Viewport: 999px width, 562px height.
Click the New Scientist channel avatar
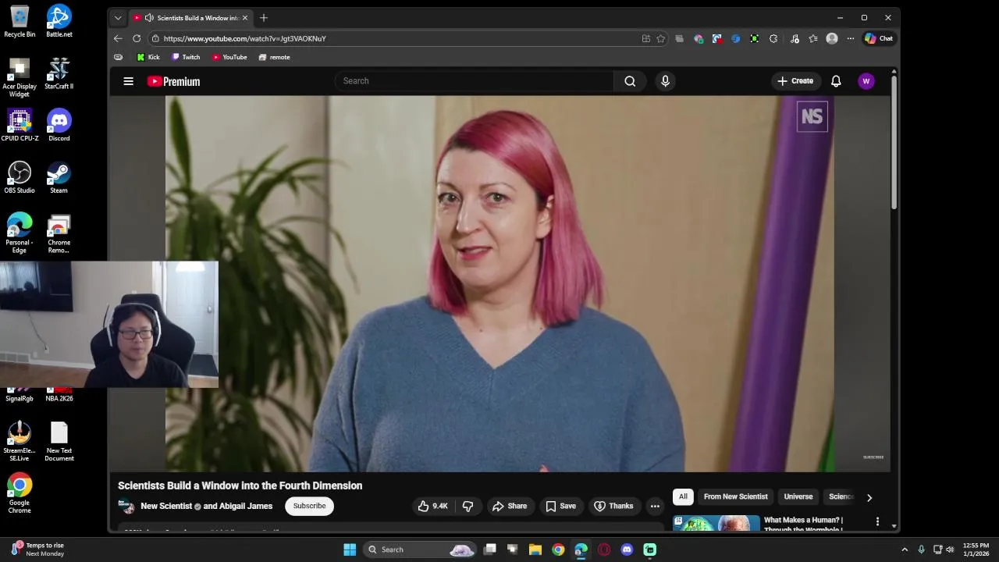point(126,507)
